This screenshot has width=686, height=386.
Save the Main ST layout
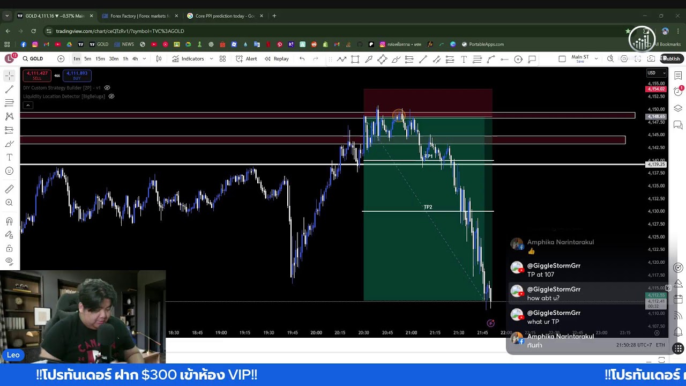click(580, 61)
